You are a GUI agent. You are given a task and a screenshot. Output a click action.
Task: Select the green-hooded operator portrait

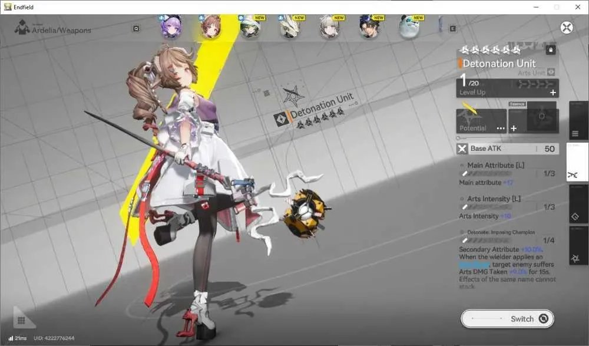click(x=250, y=27)
